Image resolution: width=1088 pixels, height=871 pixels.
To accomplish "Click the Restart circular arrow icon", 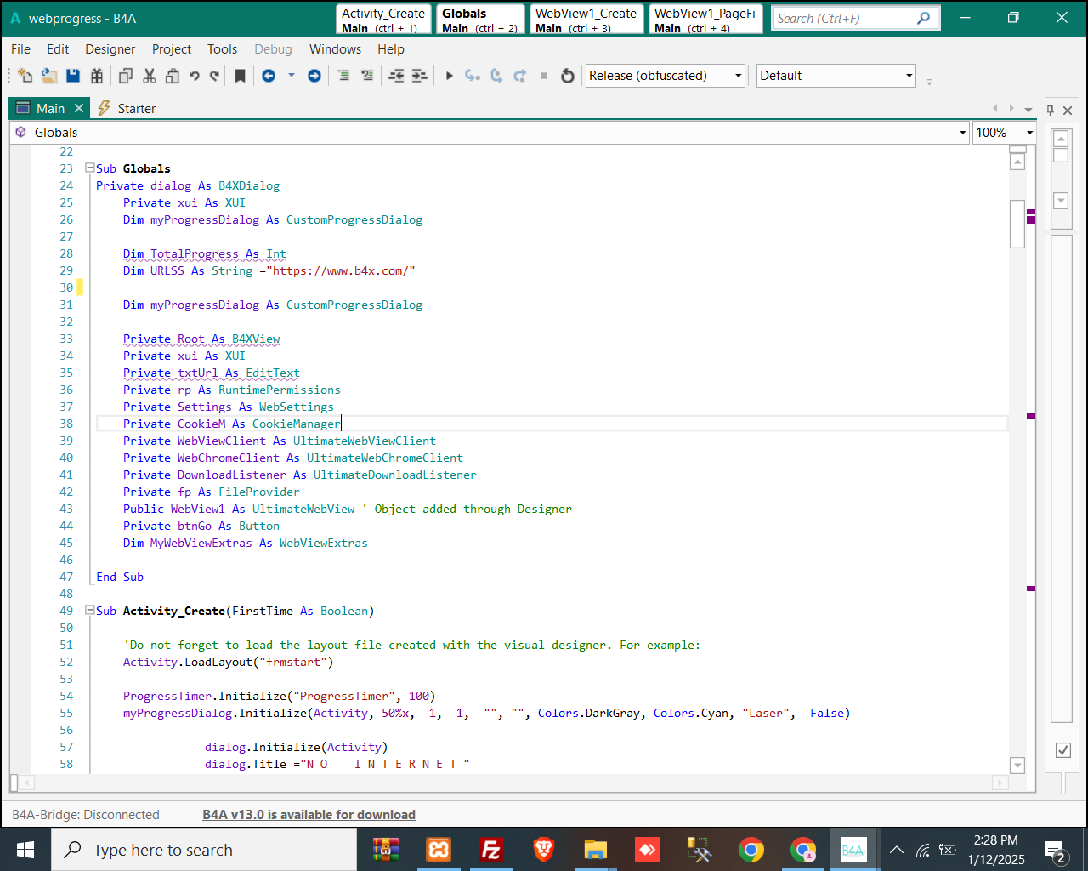I will point(568,76).
